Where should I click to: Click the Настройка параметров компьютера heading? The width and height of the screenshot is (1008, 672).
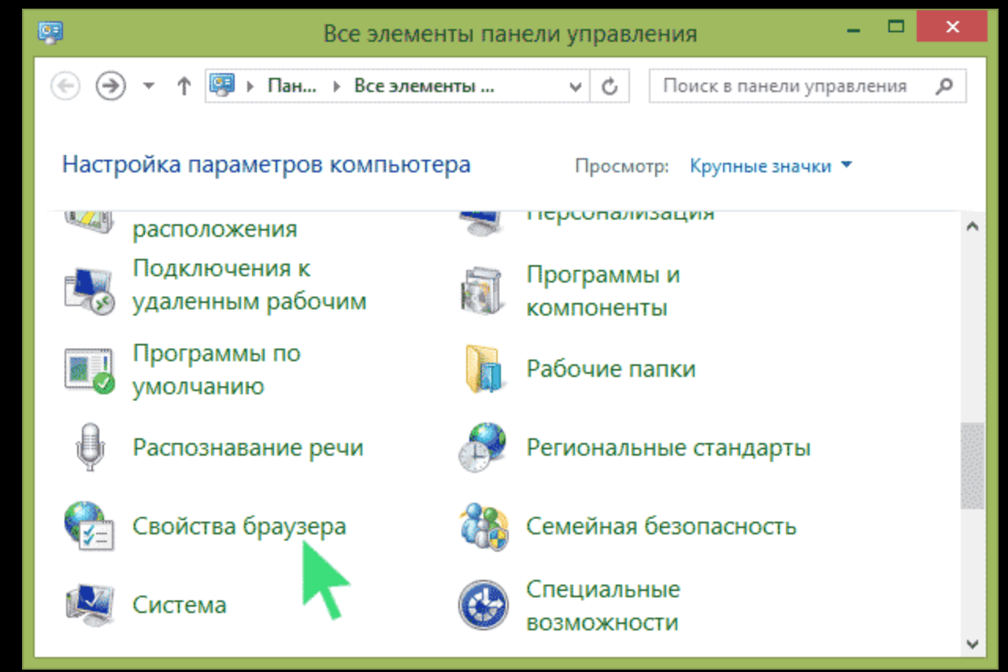pyautogui.click(x=266, y=165)
